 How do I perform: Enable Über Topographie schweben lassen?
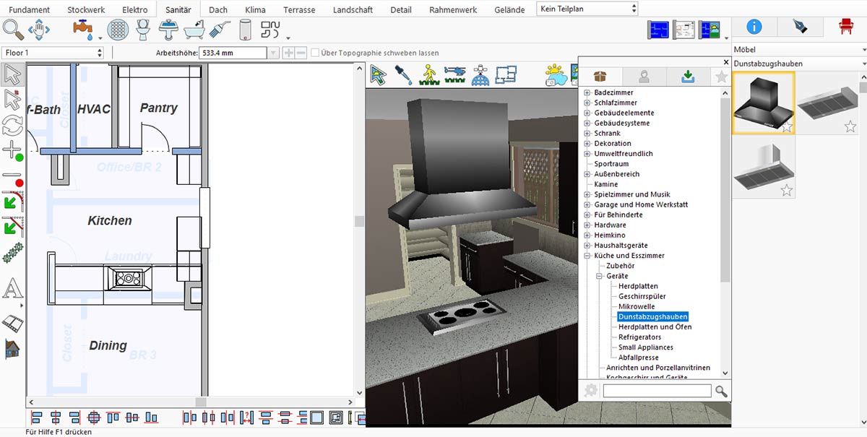[x=316, y=53]
